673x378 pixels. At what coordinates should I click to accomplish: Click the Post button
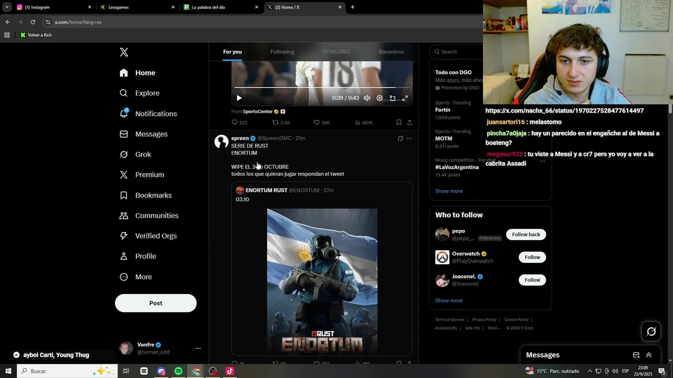156,303
